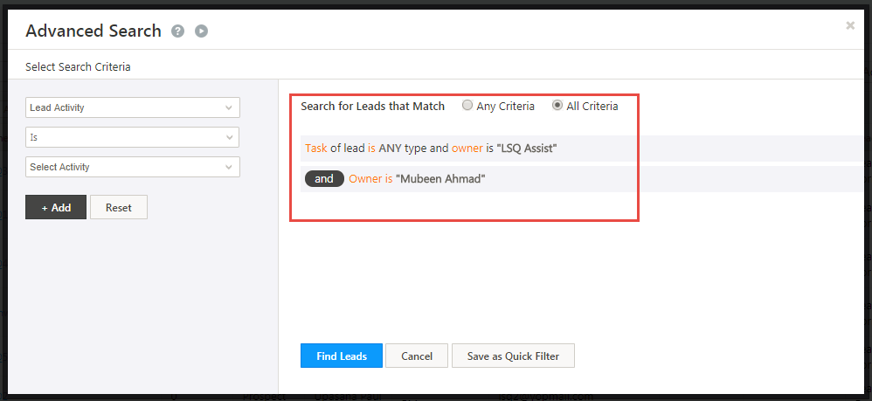Open the Select Activity dropdown
Screen dimensions: 872x401
coord(133,167)
